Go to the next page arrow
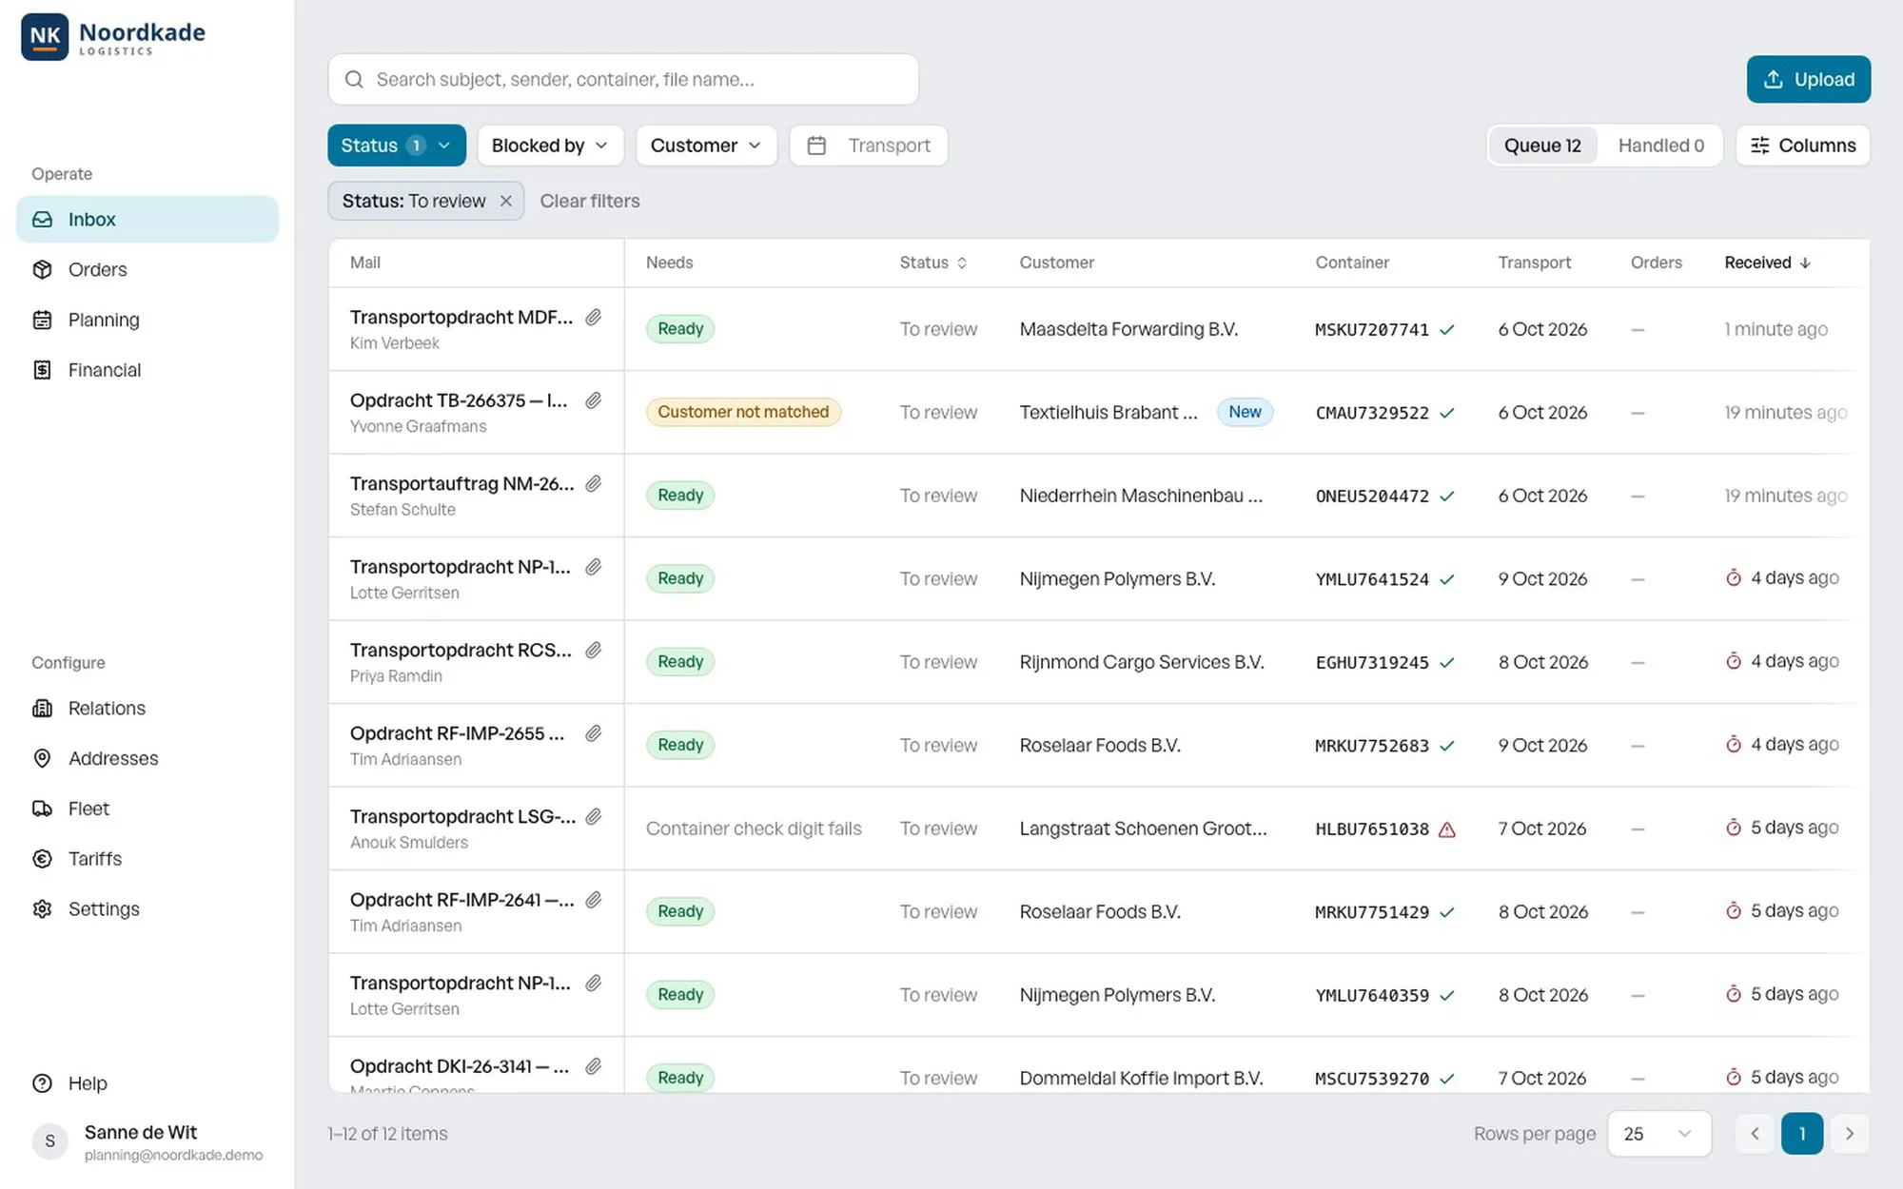This screenshot has height=1189, width=1903. tap(1850, 1134)
